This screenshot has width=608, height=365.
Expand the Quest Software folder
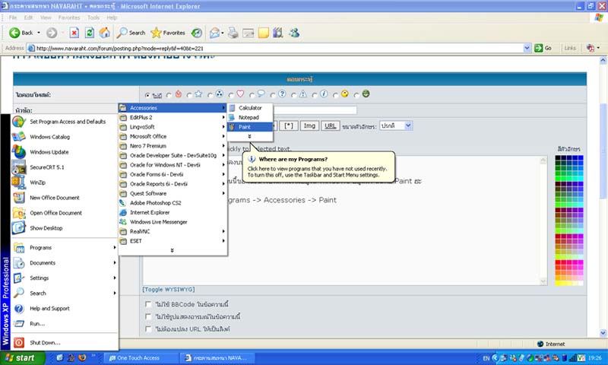point(173,194)
